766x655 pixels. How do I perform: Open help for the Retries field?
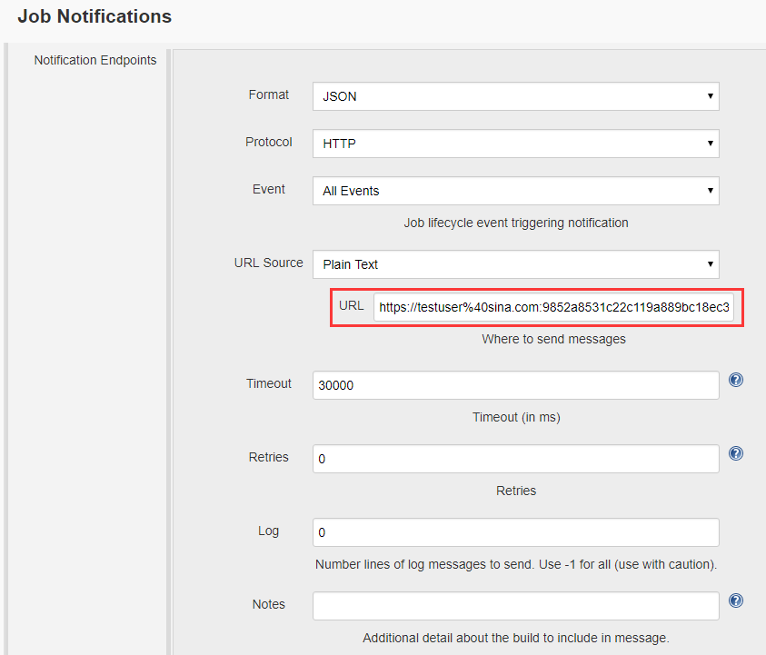[736, 453]
